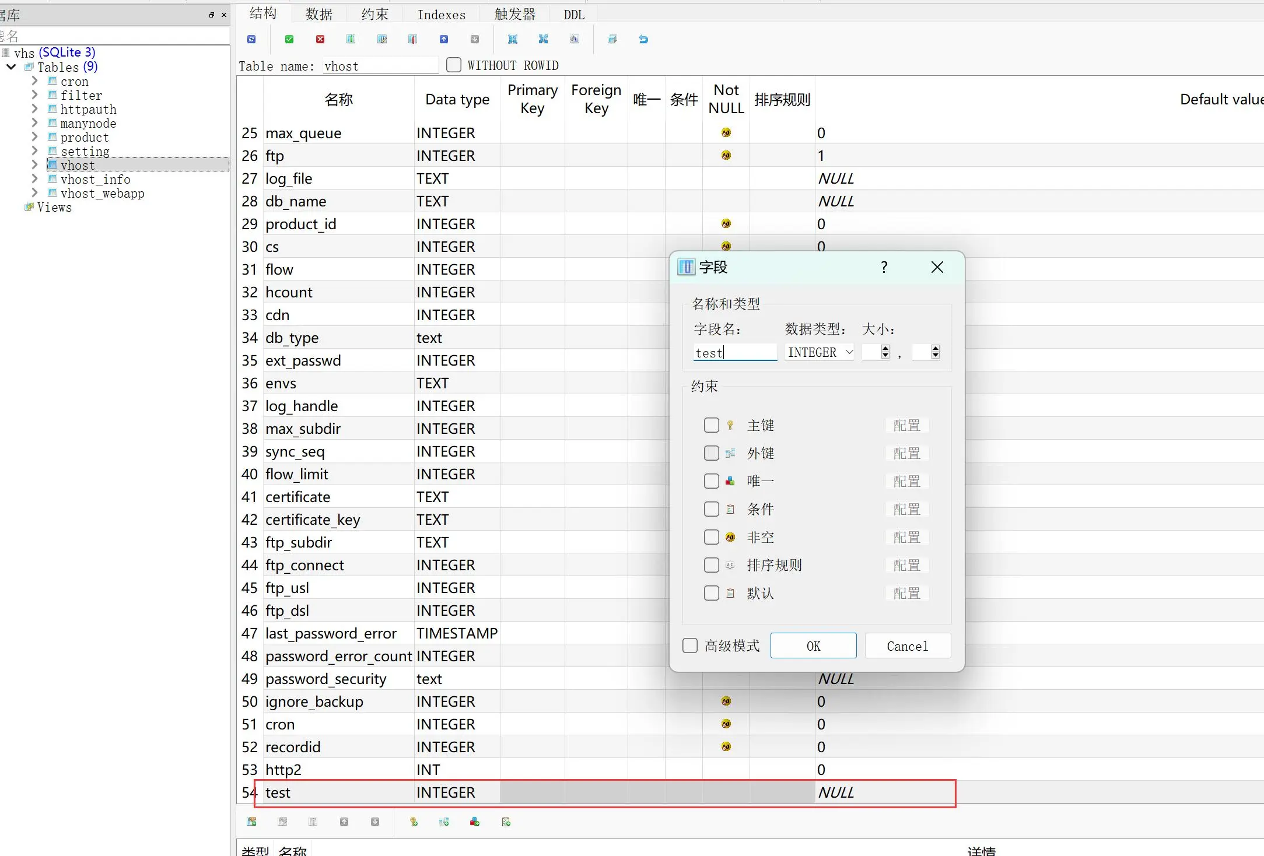Switch to the Indexes tab
The image size is (1264, 856).
pos(442,14)
